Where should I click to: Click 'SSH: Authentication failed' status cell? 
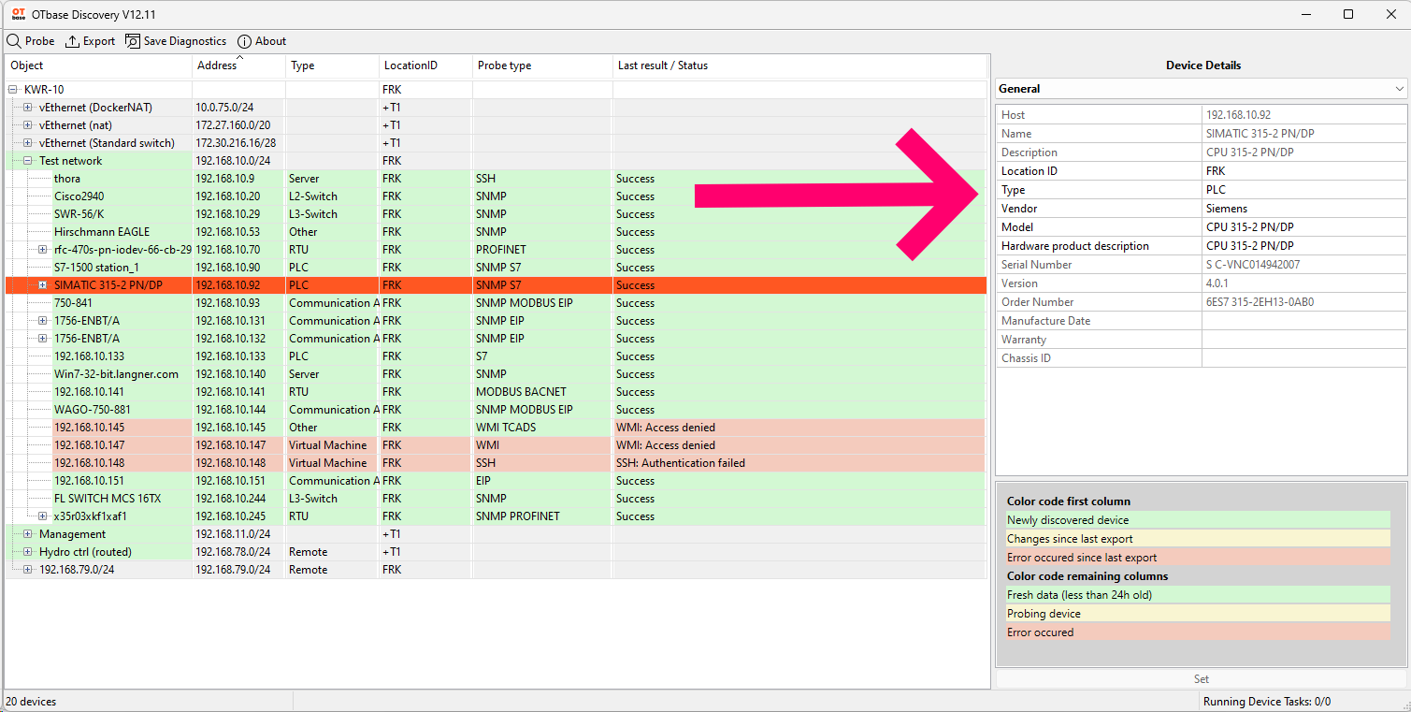coord(799,463)
